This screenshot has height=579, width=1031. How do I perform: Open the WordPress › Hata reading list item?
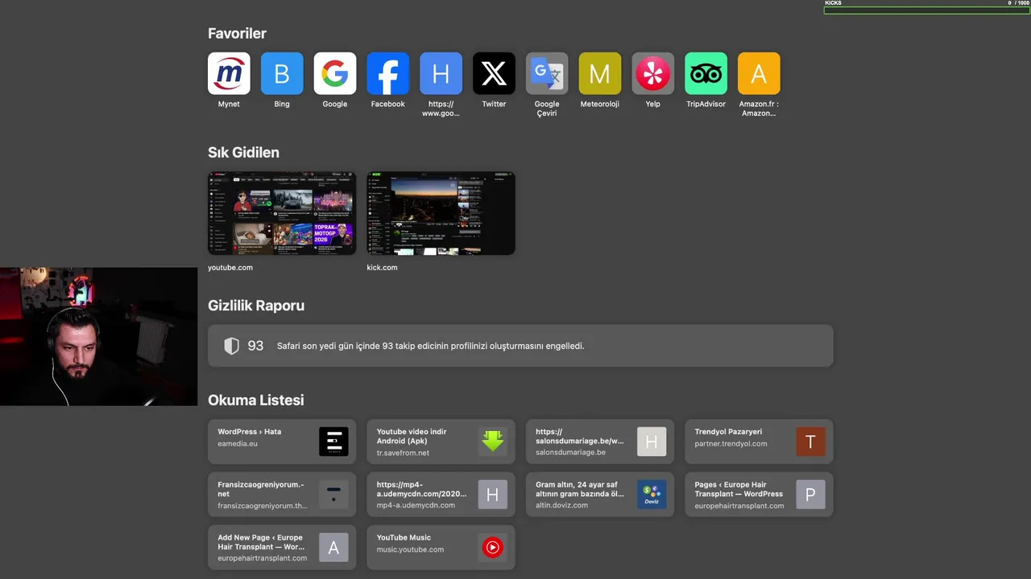(282, 441)
